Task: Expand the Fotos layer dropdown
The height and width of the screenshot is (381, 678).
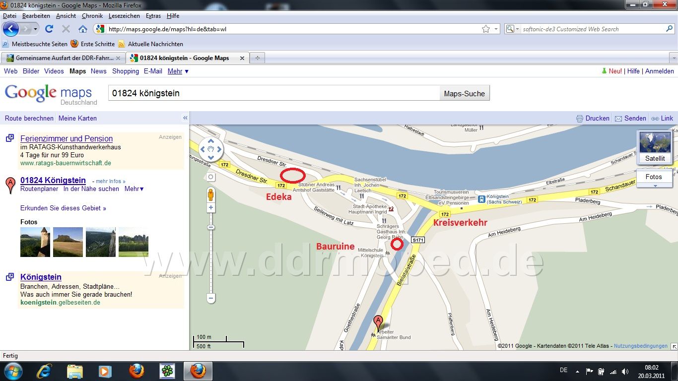Action: (x=654, y=186)
